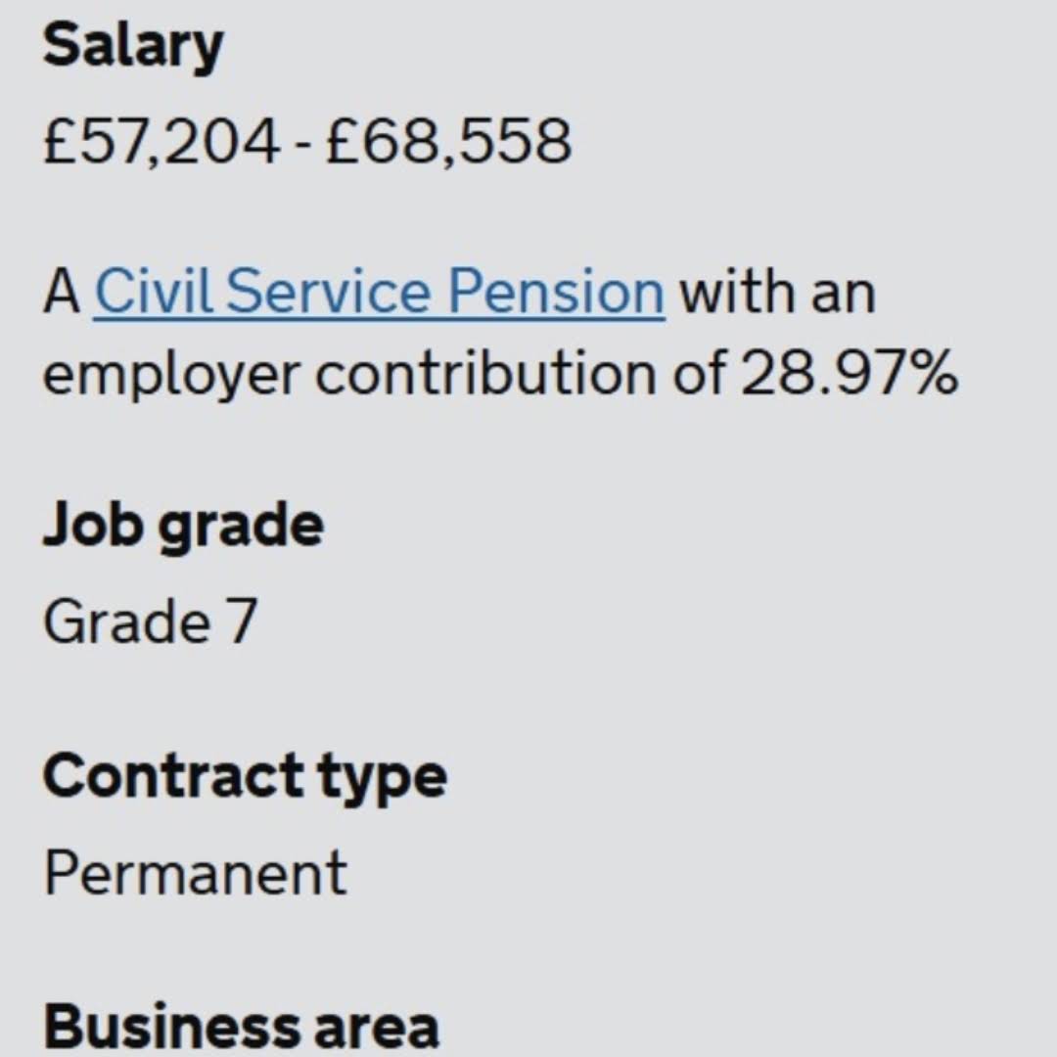Click the Salary heading

[133, 48]
